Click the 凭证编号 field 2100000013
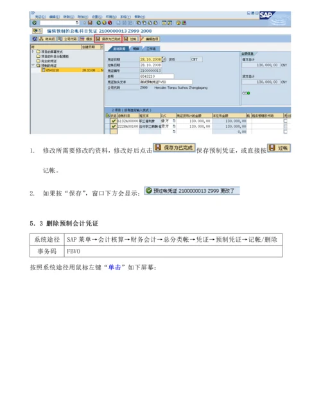The width and height of the screenshot is (321, 416). (150, 71)
